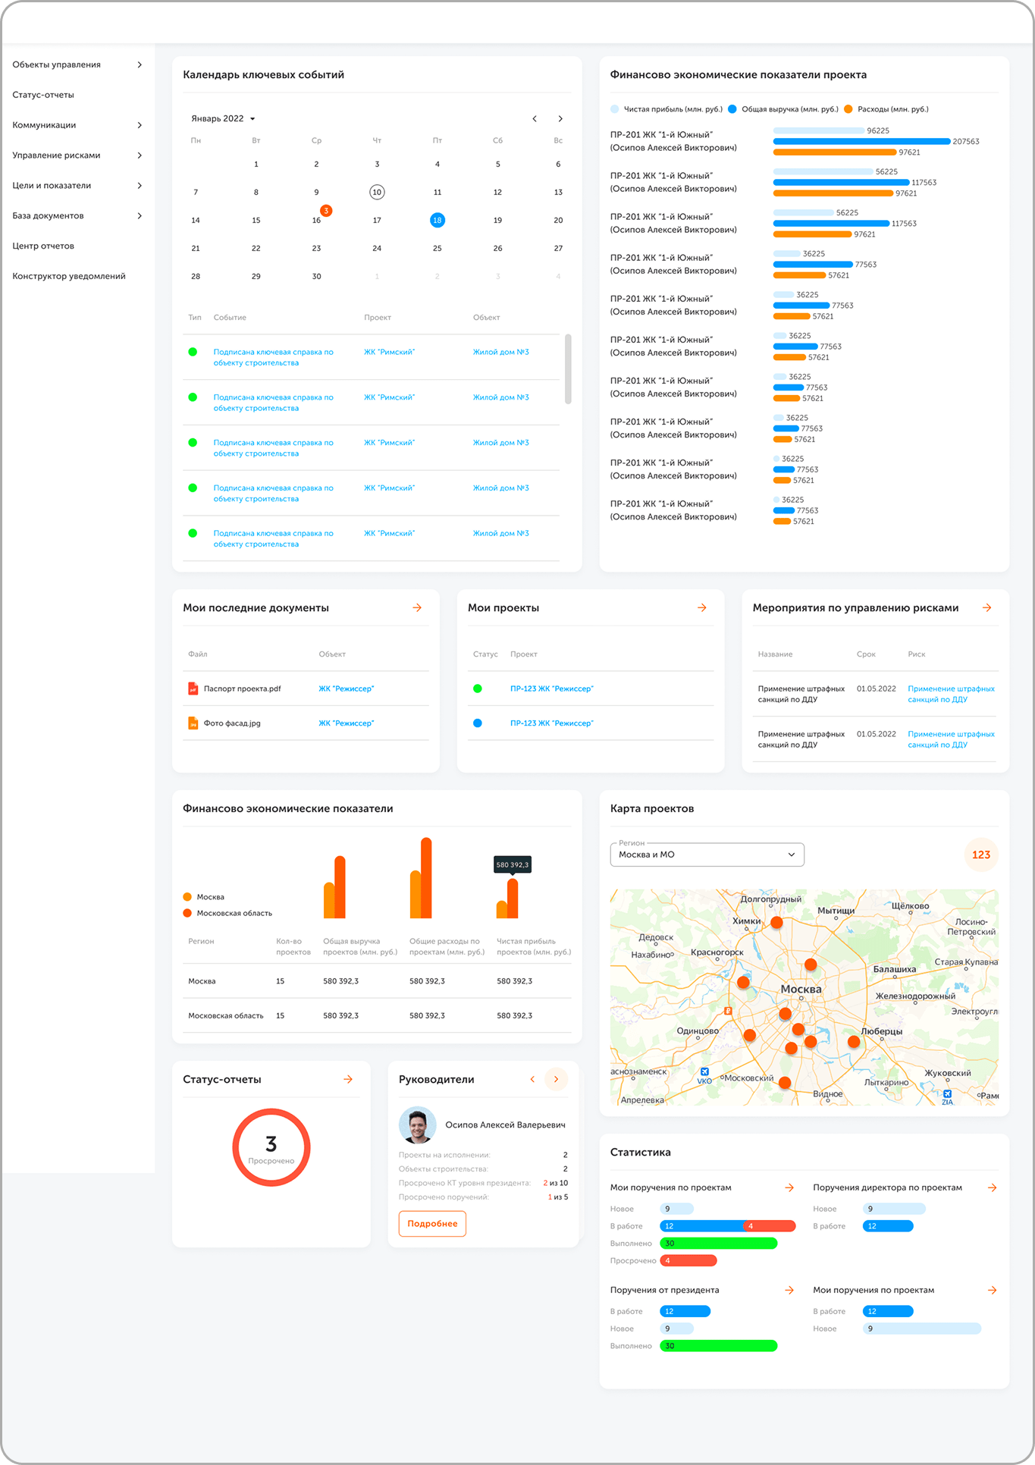Click day 16 with notification badge

pyautogui.click(x=317, y=221)
